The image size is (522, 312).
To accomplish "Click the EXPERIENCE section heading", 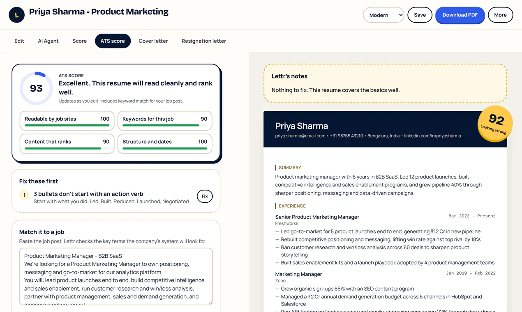I will pyautogui.click(x=292, y=206).
